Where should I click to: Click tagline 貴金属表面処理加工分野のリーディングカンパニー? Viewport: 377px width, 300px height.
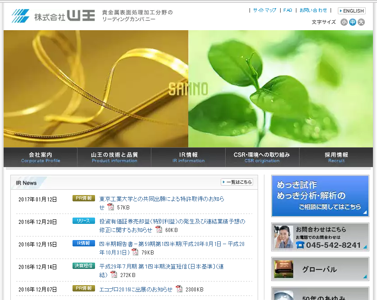tap(137, 16)
